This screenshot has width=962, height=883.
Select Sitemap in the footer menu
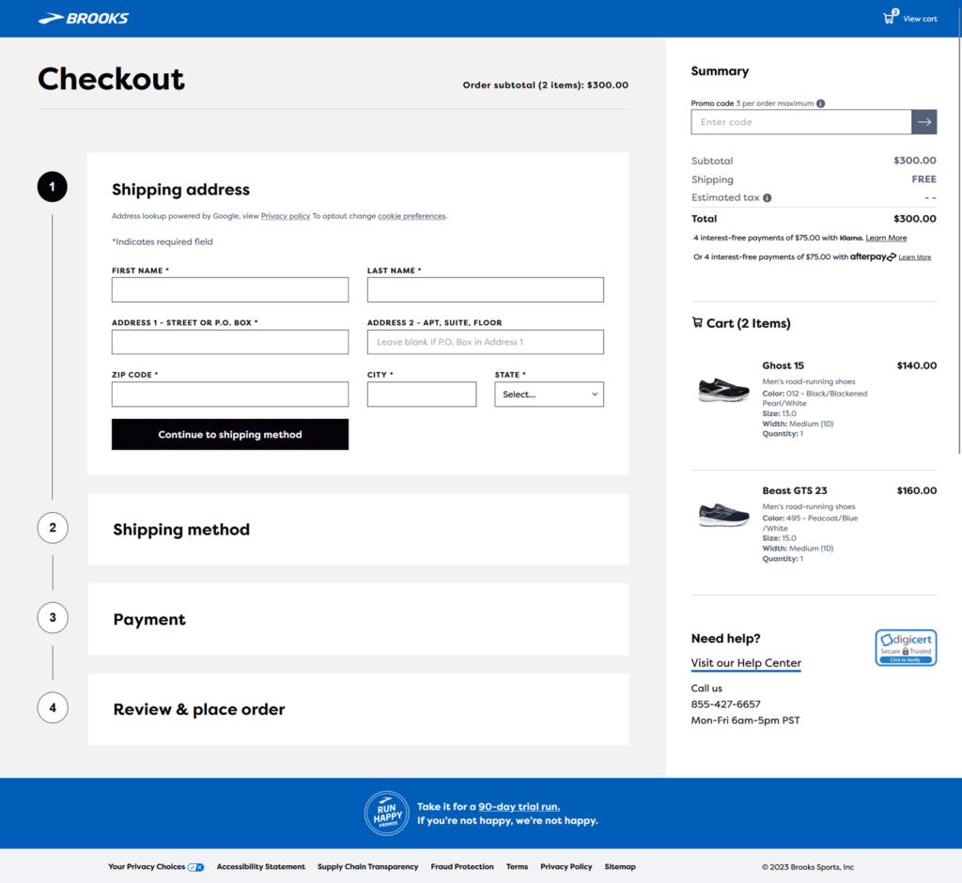point(620,867)
